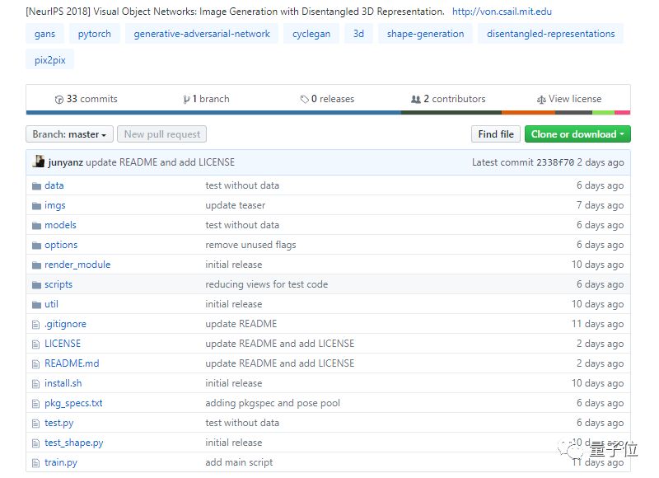Open the README.md file
The width and height of the screenshot is (659, 478).
tap(72, 363)
